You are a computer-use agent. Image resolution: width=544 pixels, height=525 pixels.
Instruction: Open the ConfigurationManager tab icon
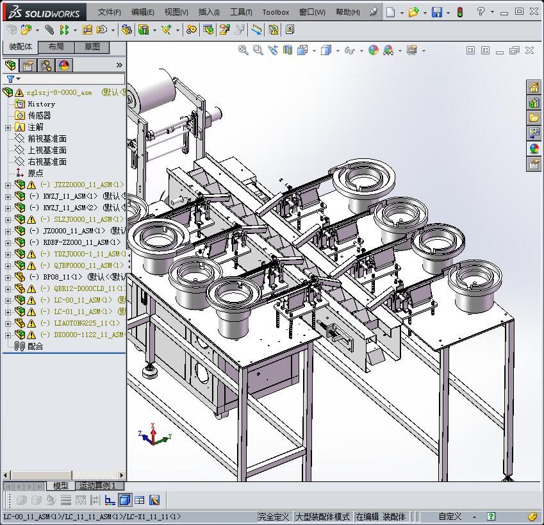(x=46, y=65)
